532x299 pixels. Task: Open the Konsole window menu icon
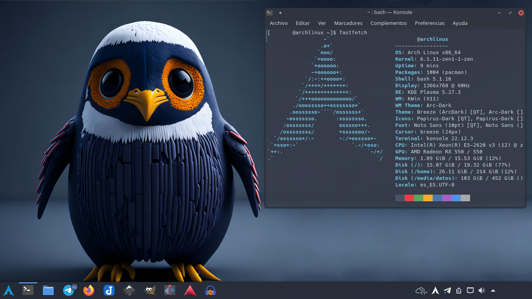tap(270, 12)
